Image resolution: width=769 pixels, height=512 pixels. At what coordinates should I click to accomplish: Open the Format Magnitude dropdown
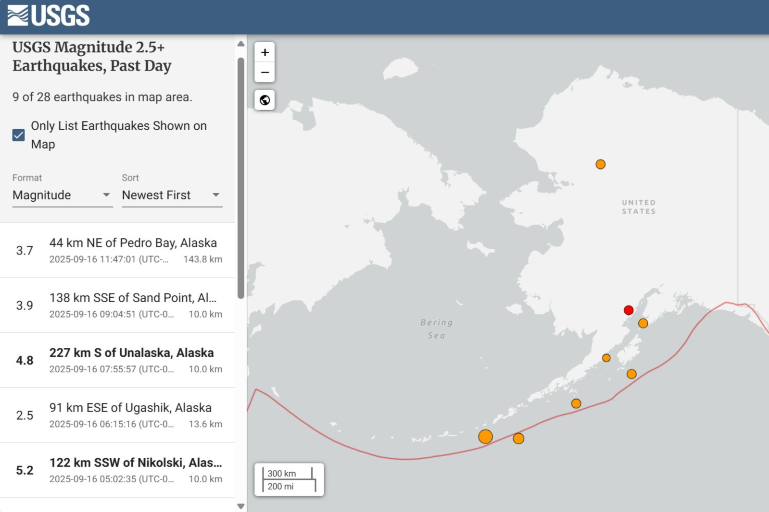click(x=62, y=195)
